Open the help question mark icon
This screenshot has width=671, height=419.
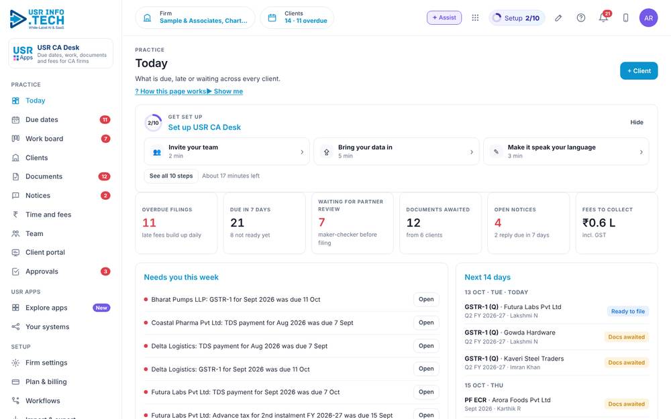click(x=580, y=18)
